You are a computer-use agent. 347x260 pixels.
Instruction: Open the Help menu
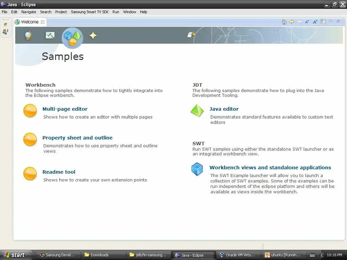[x=143, y=12]
